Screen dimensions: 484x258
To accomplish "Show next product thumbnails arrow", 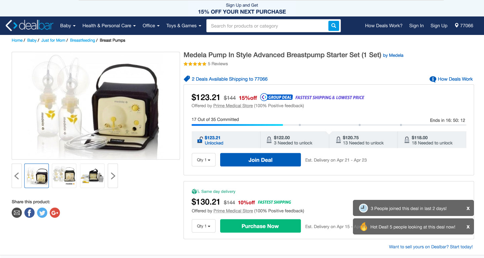I will coord(113,176).
